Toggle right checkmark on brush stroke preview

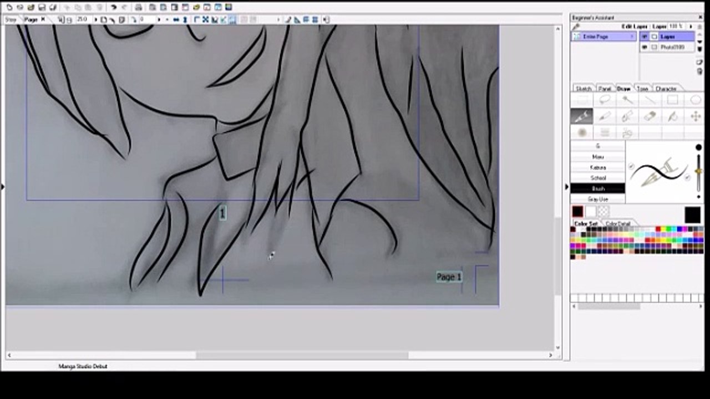click(687, 177)
